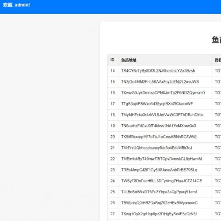The image size is (221, 221).
Task: Click ID cell 20 in the table
Action: click(113, 137)
